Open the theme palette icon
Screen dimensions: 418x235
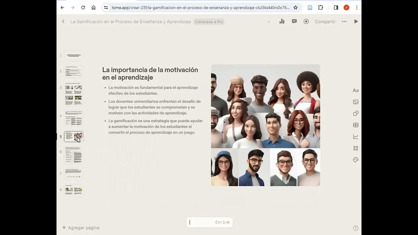(x=356, y=160)
